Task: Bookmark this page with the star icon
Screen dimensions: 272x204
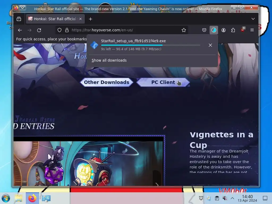Action: [x=184, y=30]
